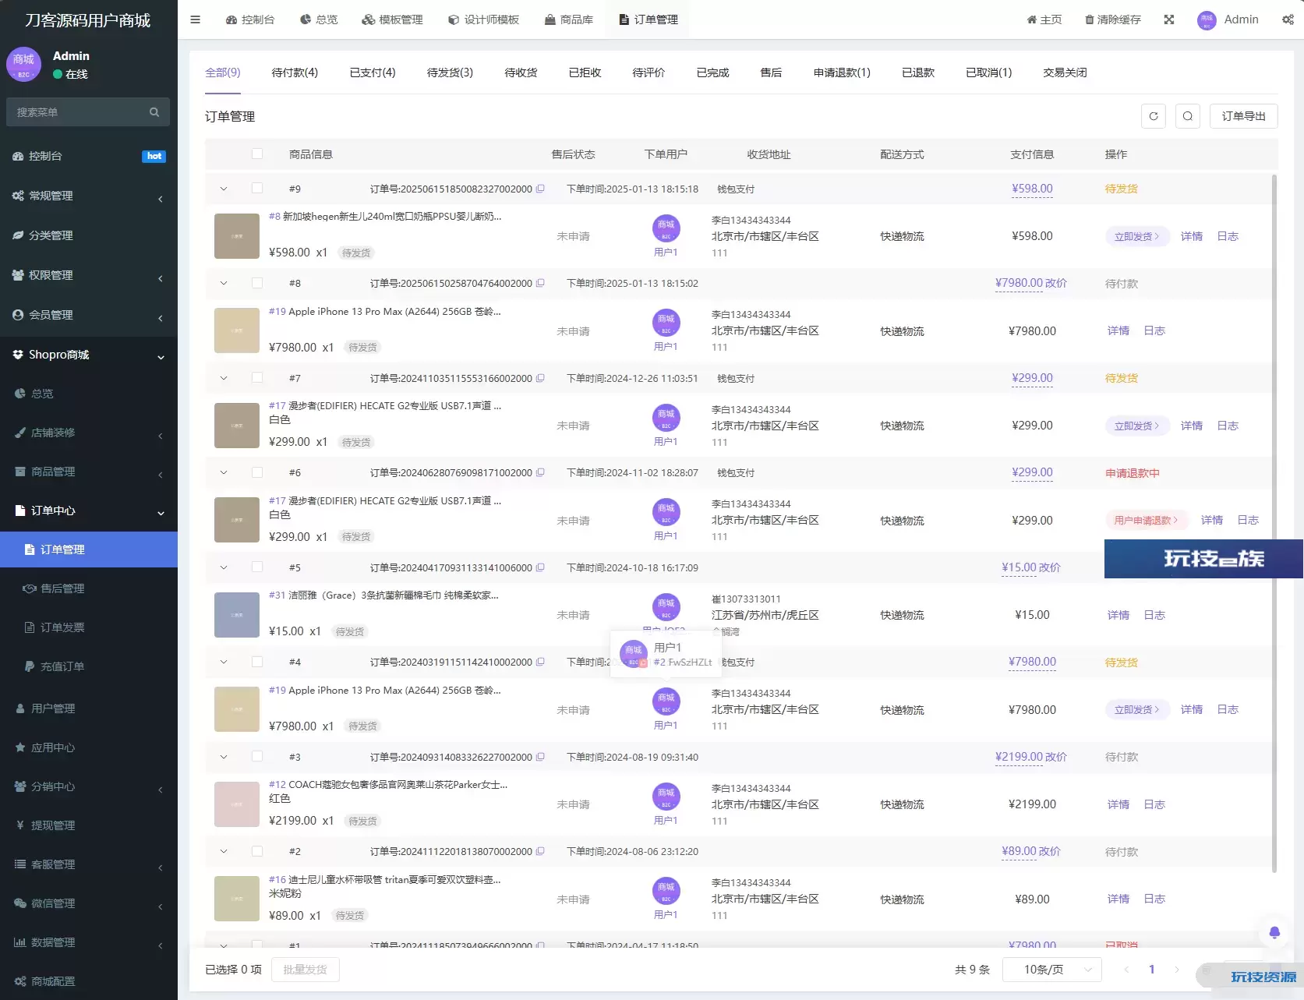The image size is (1304, 1000).
Task: Click the fullscreen icon in the top bar
Action: tap(1169, 19)
